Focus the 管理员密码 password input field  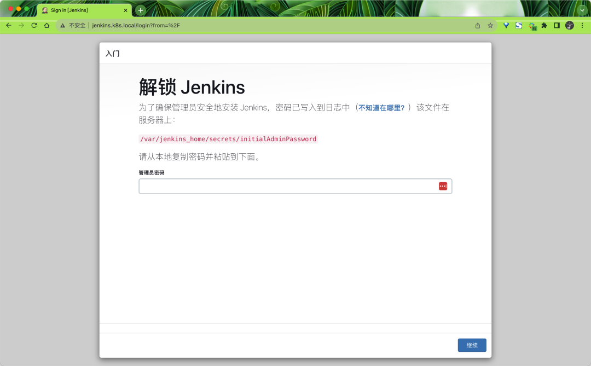tap(295, 186)
